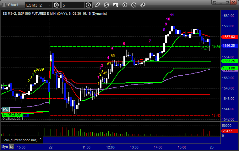Click the 14:00 time axis label
This screenshot has height=151, width=239.
pos(158,147)
